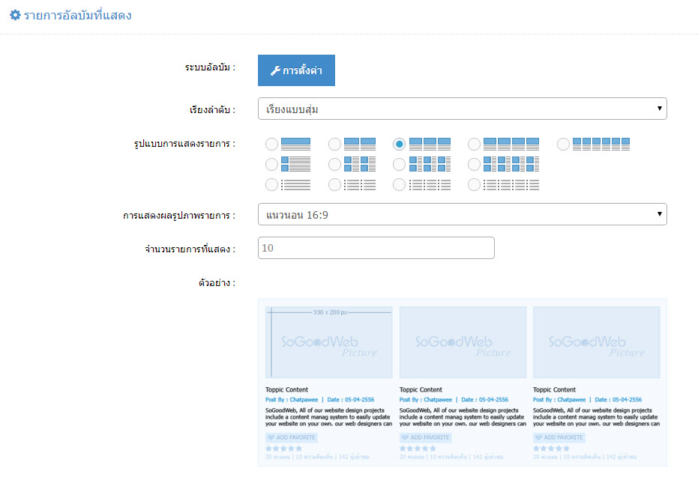This screenshot has height=477, width=698.
Task: Click Date : 05-04-2556 in first card
Action: [351, 400]
